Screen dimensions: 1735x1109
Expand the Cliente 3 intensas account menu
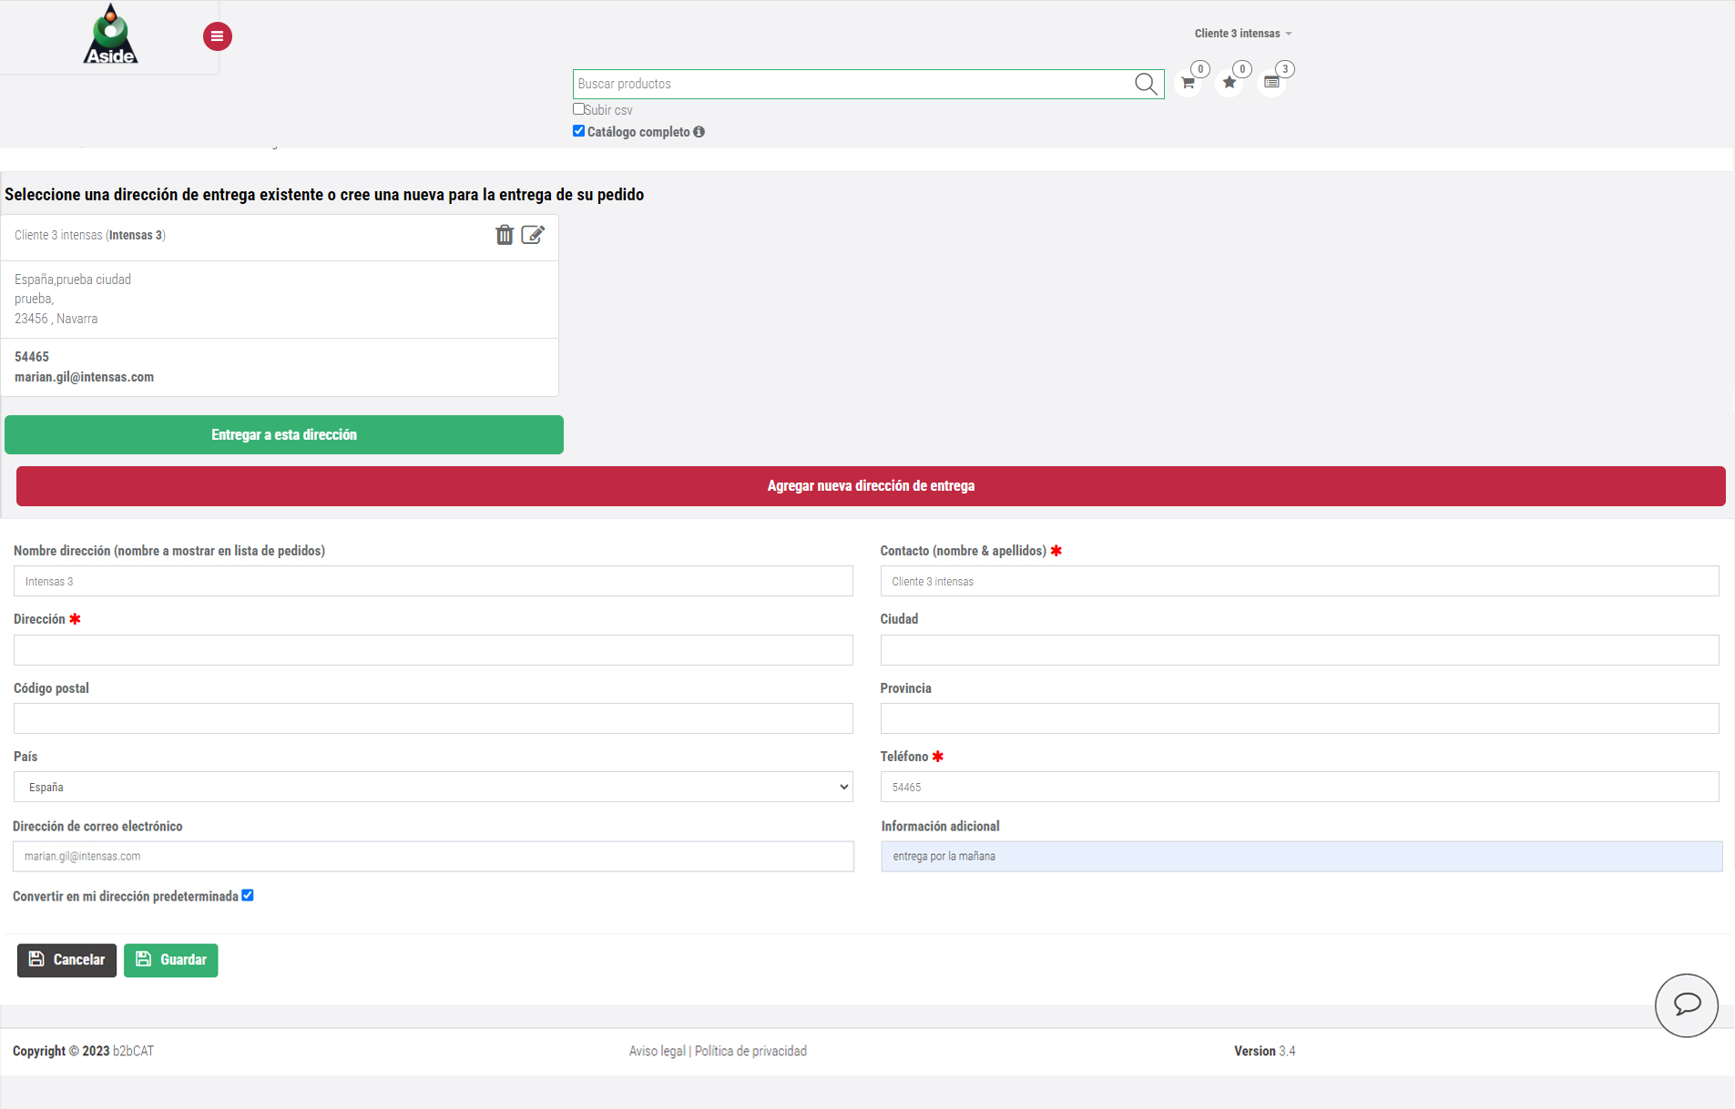click(1242, 34)
